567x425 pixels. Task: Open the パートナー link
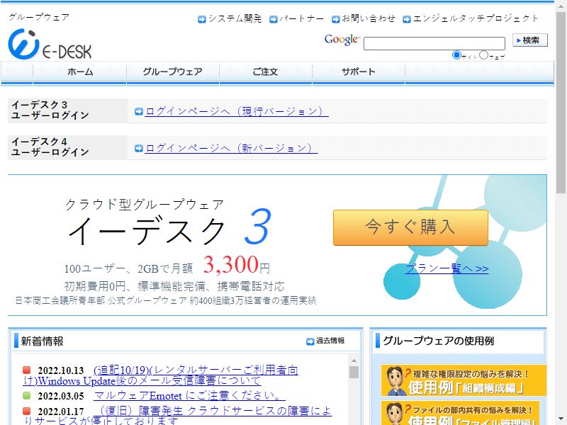point(301,18)
